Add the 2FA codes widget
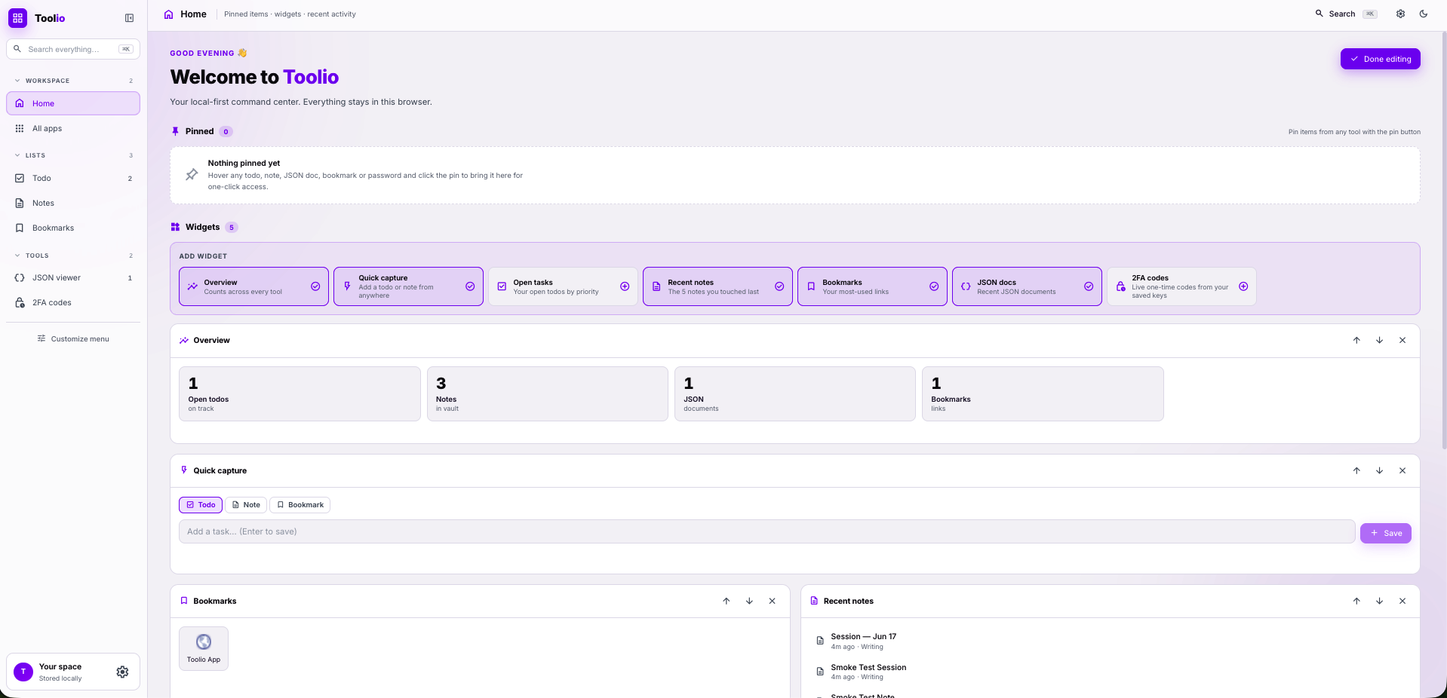Viewport: 1447px width, 698px height. [x=1181, y=286]
